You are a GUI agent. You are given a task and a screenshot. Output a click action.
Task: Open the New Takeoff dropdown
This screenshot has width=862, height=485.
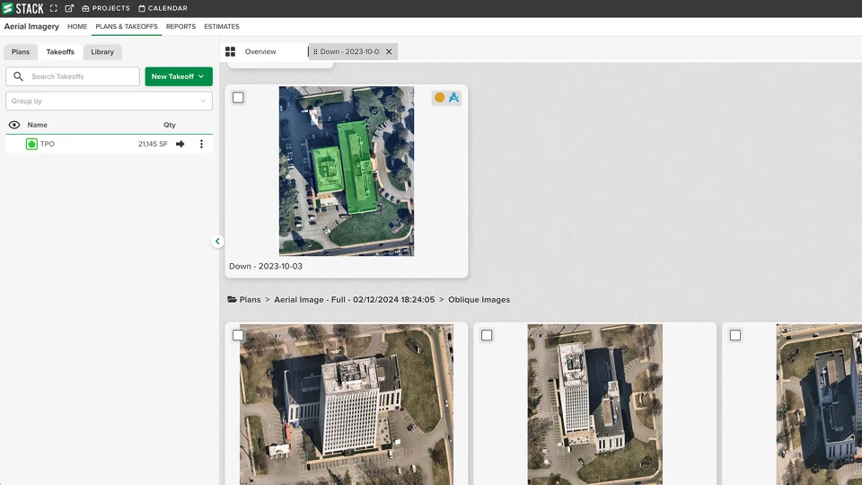[x=179, y=76]
